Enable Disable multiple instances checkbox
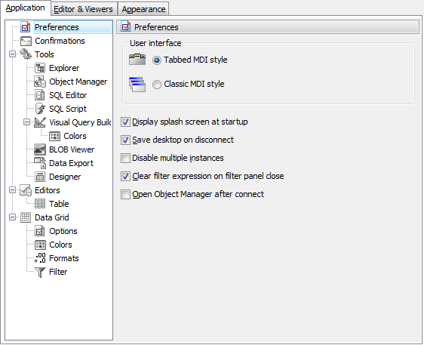Image resolution: width=424 pixels, height=345 pixels. (x=125, y=158)
